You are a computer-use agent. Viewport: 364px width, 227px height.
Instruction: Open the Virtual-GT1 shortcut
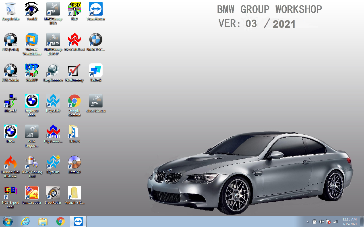coord(75,195)
